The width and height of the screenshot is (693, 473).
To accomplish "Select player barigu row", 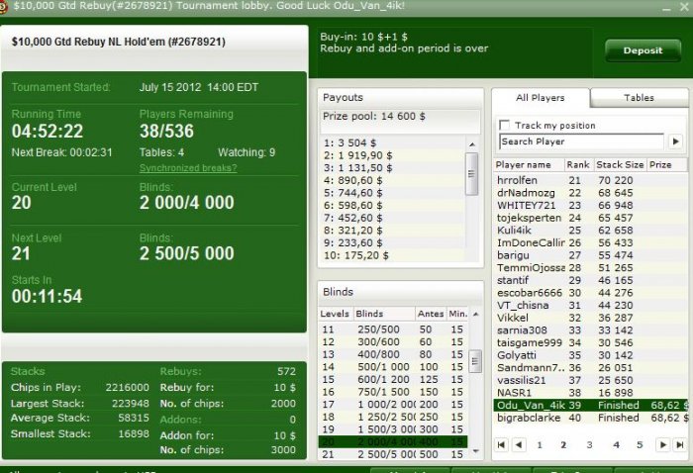I will 590,255.
